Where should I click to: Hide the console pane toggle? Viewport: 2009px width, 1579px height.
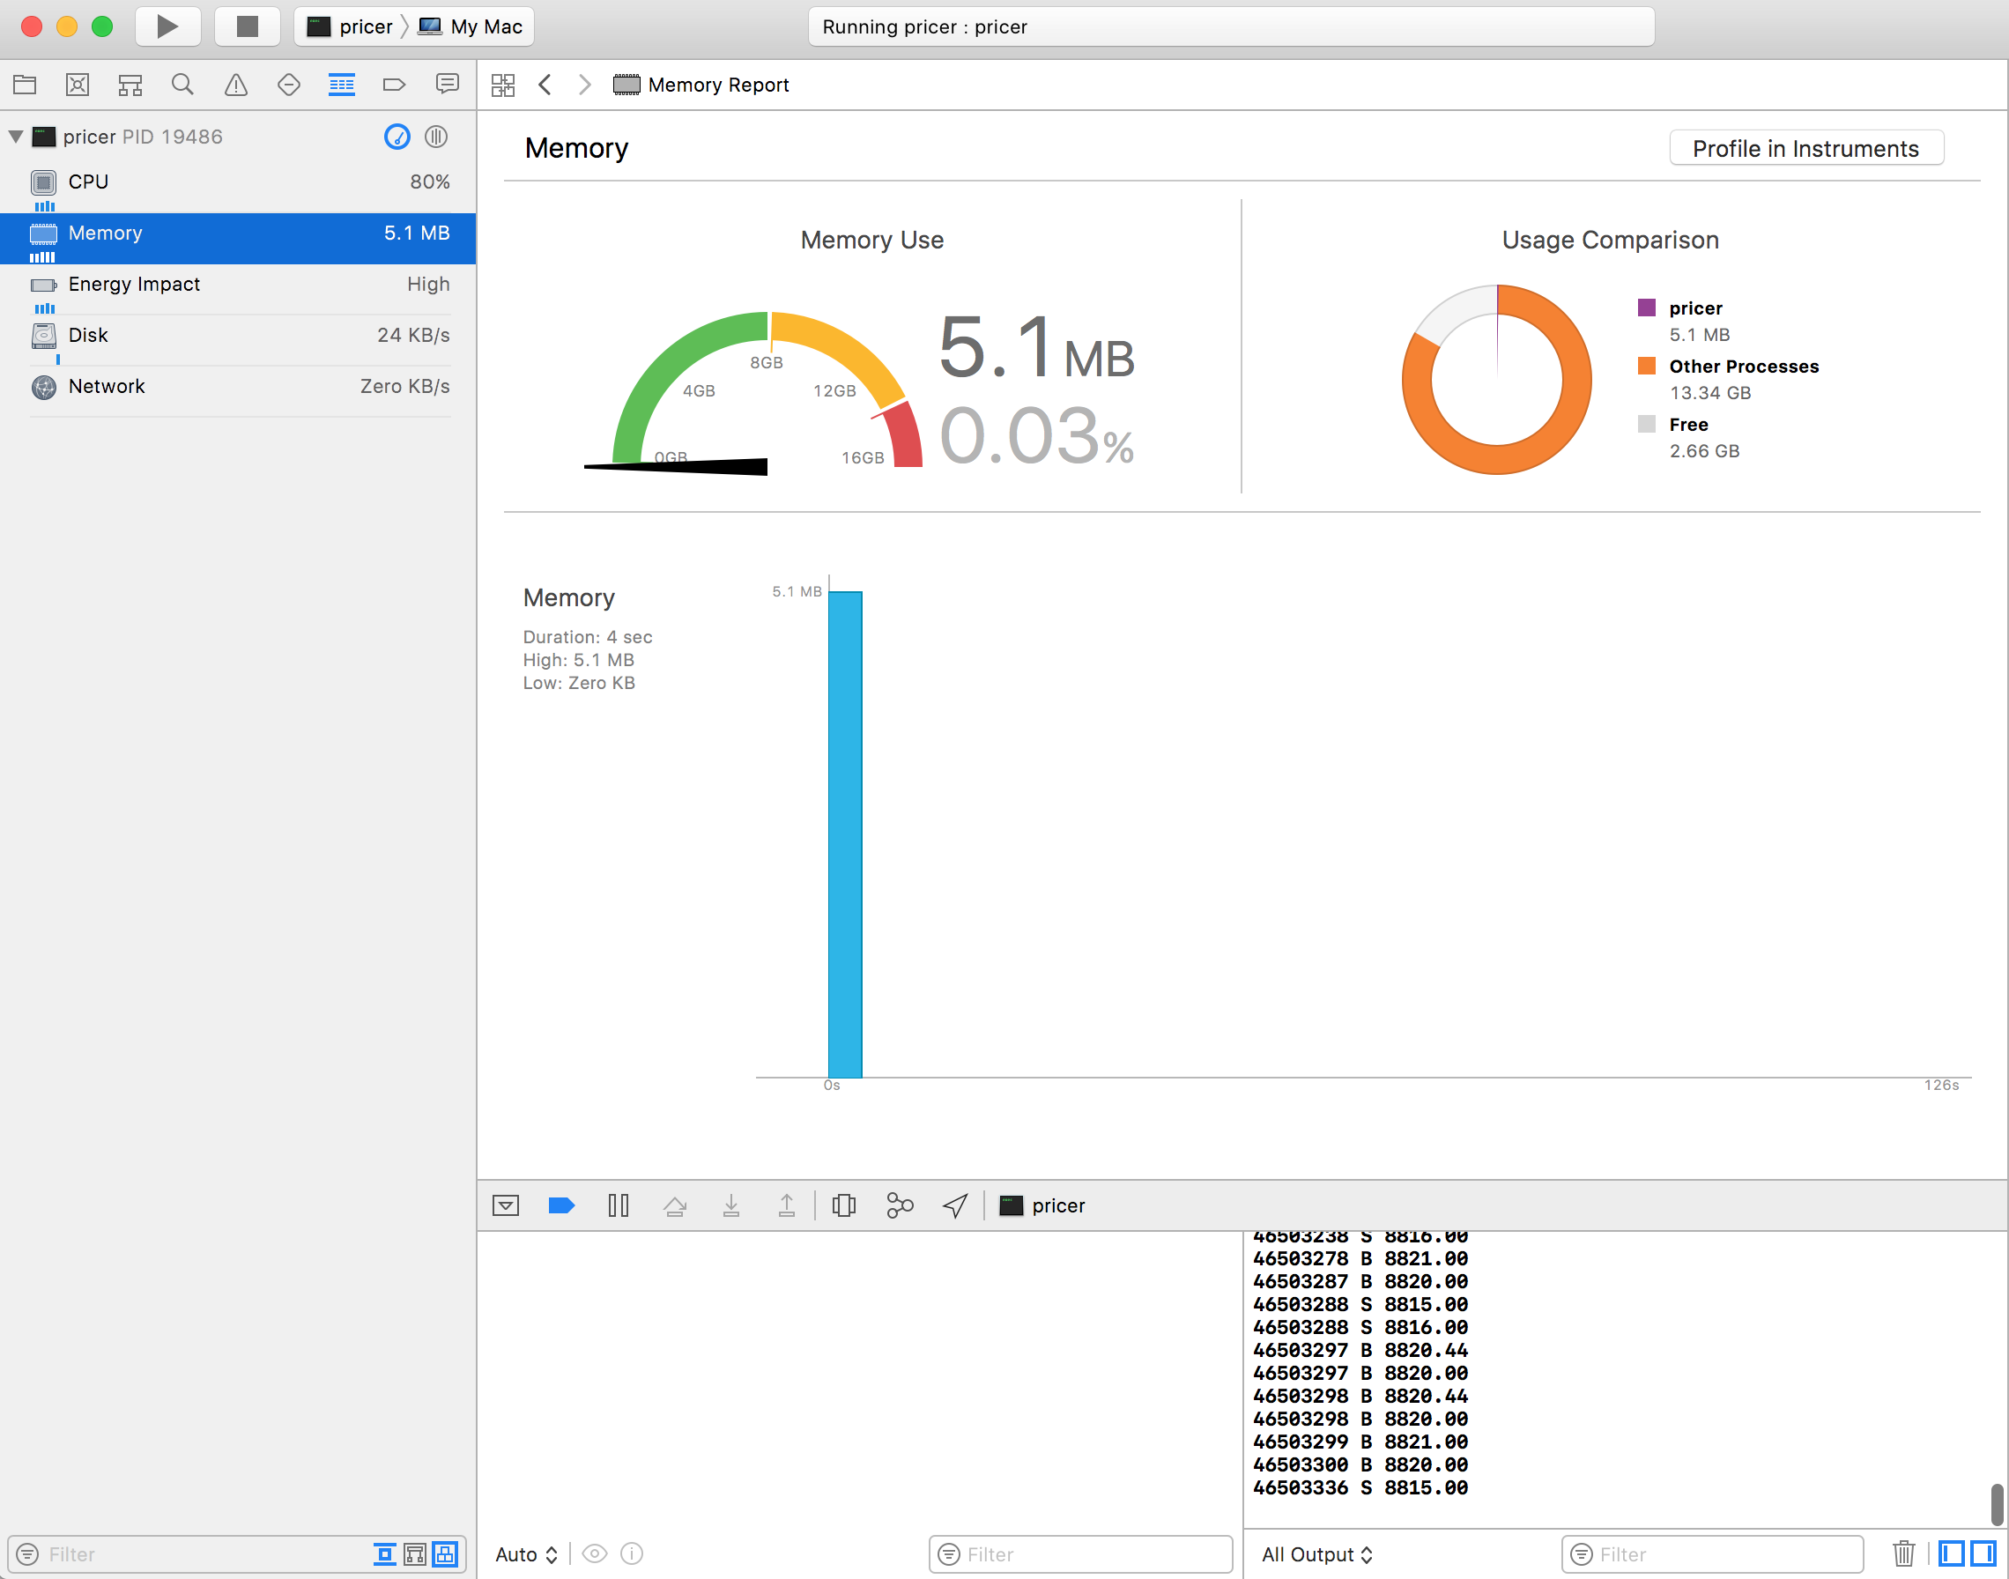tap(1983, 1554)
